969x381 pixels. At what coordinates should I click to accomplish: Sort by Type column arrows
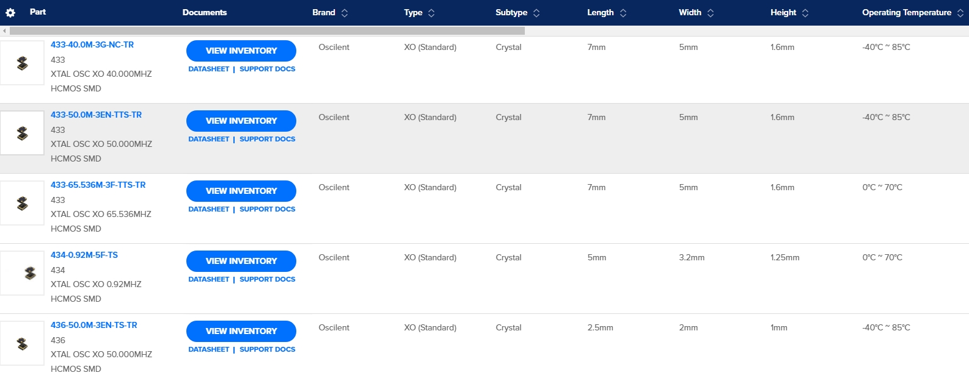point(431,13)
